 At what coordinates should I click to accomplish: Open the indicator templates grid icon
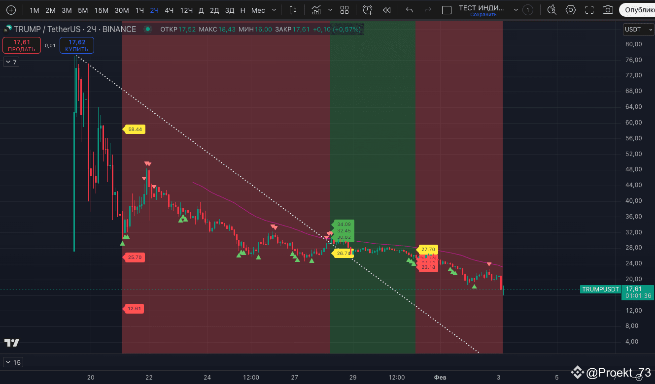click(345, 10)
